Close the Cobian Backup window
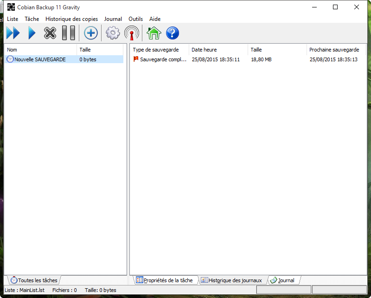Viewport: 371px width, 298px height. [x=356, y=7]
